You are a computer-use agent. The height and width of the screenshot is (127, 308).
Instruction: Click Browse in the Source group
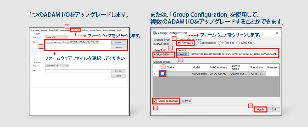click(183, 54)
